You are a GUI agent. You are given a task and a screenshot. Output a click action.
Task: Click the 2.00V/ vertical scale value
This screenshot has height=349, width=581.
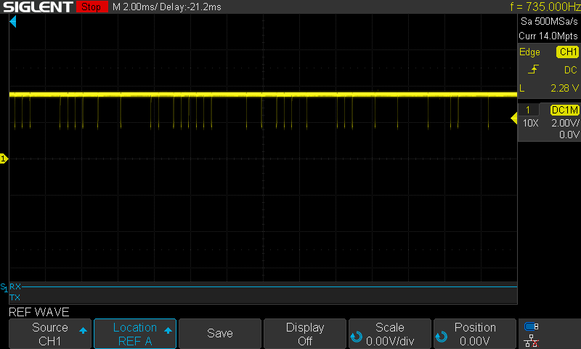click(x=565, y=123)
